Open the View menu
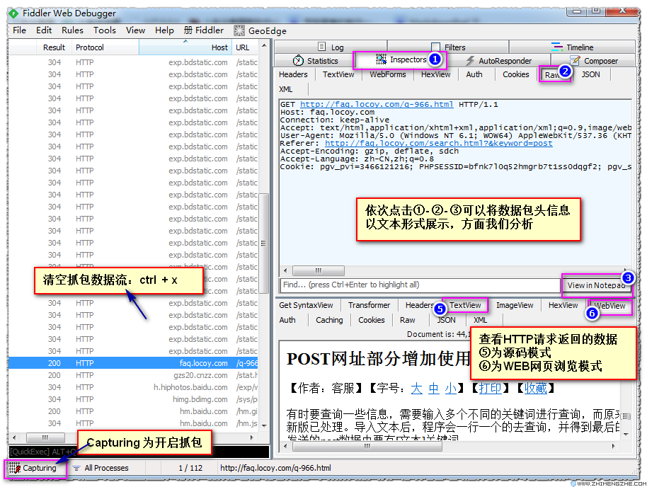Image resolution: width=647 pixels, height=487 pixels. click(135, 30)
